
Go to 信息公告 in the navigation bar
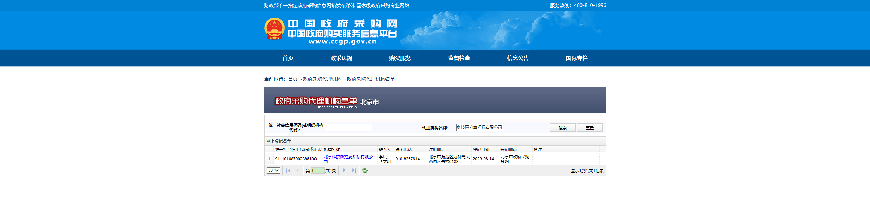click(518, 58)
